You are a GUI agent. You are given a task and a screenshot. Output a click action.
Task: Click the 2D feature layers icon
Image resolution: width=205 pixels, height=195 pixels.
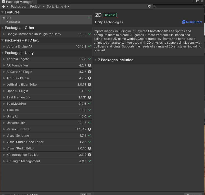pos(4,18)
